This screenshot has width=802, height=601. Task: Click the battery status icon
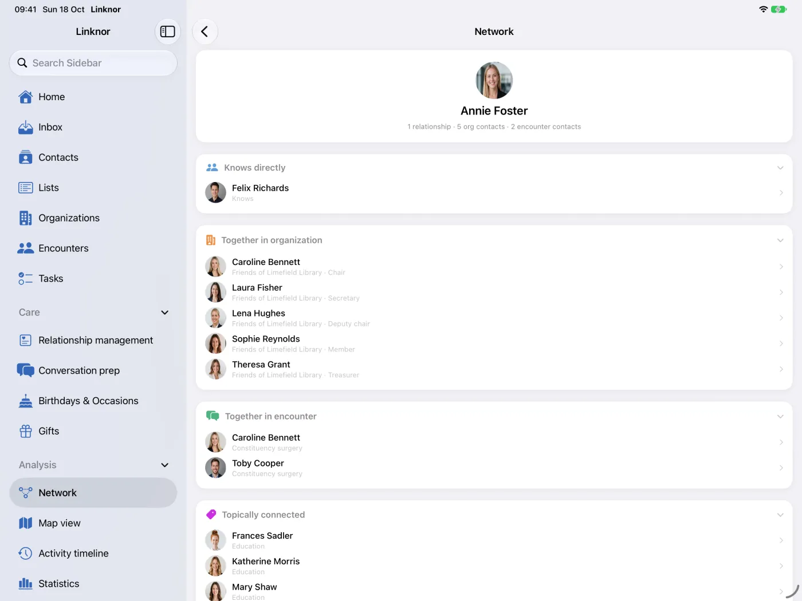pyautogui.click(x=779, y=9)
